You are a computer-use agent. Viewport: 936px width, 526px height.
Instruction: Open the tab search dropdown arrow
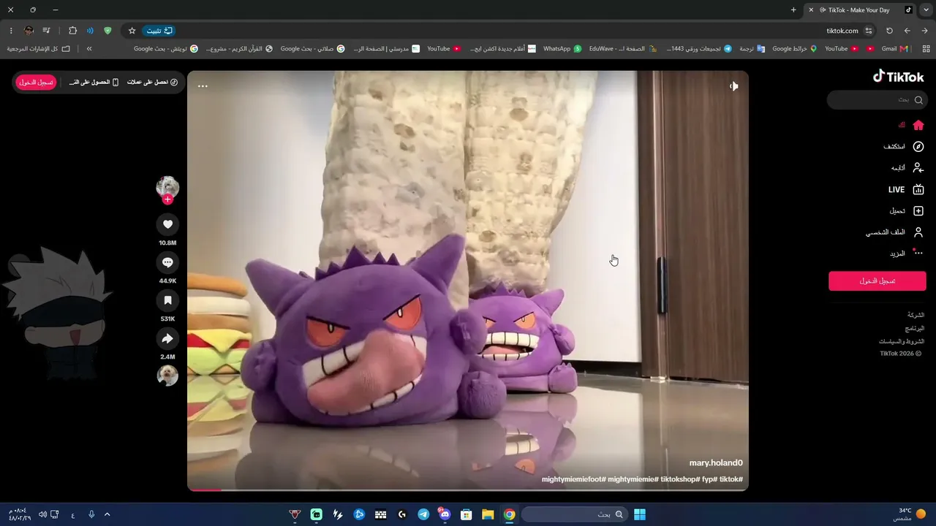click(925, 10)
